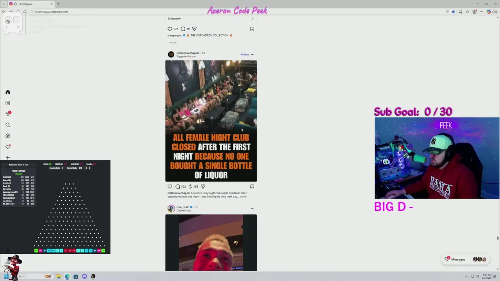Image resolution: width=500 pixels, height=281 pixels.
Task: Open comments on the dadgang.co post
Action: pos(183,29)
